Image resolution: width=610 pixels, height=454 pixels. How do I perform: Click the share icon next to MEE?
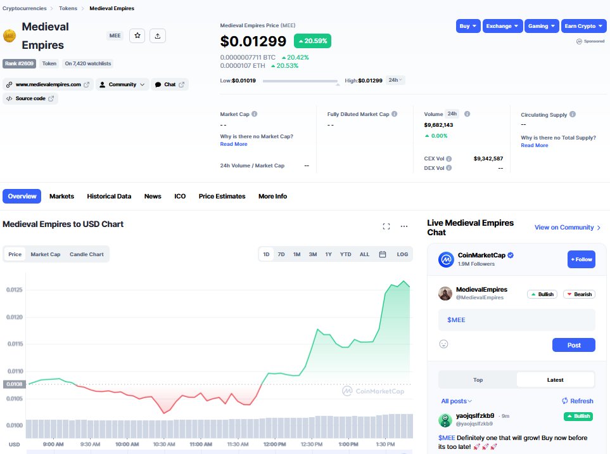point(158,36)
